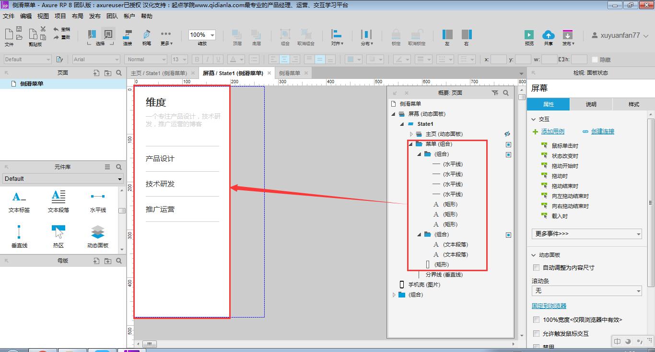Select the intersected selection mode tool
The height and width of the screenshot is (352, 655).
click(91, 34)
